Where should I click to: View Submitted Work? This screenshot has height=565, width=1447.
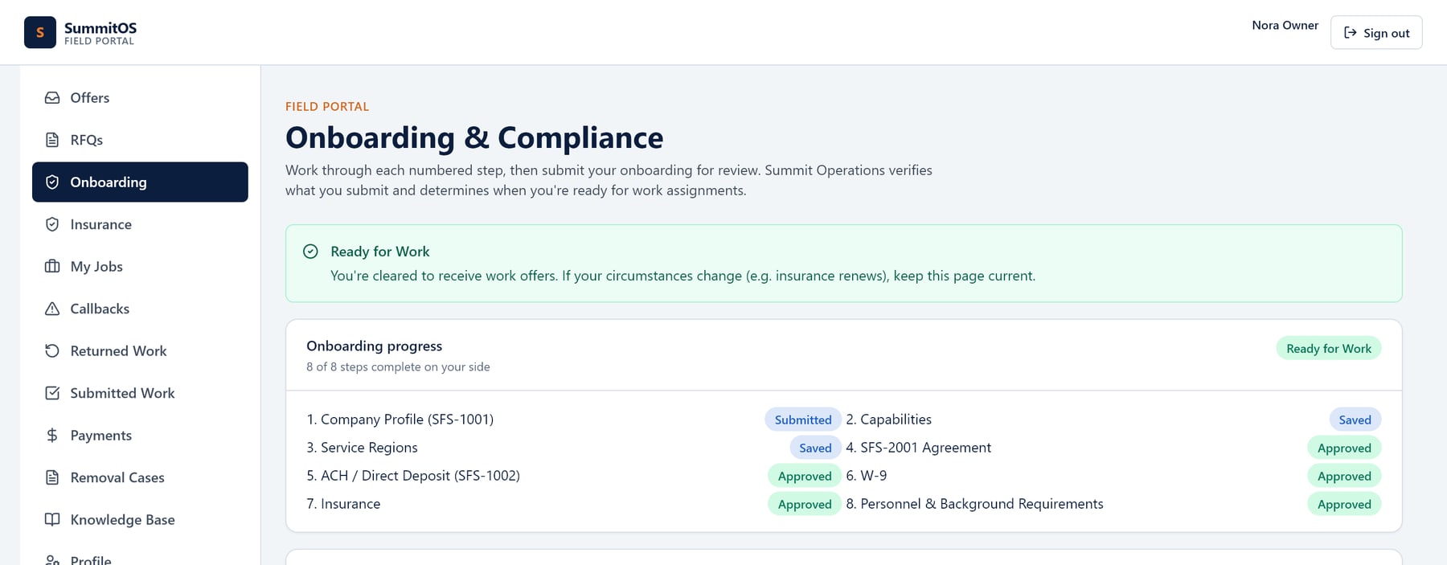tap(140, 393)
